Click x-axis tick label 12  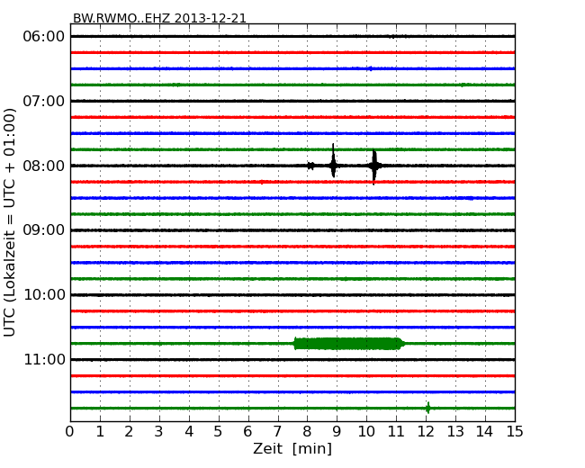tap(426, 432)
